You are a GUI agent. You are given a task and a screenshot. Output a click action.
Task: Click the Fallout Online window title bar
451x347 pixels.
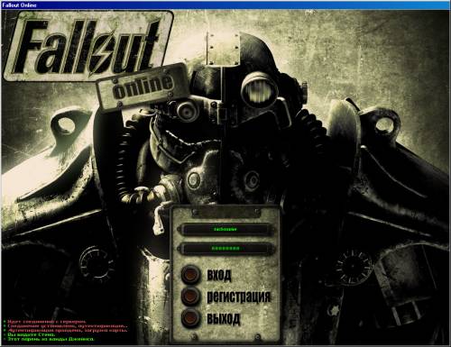[225, 5]
